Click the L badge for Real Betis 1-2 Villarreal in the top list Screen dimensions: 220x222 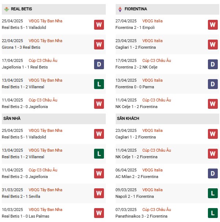tap(99, 84)
